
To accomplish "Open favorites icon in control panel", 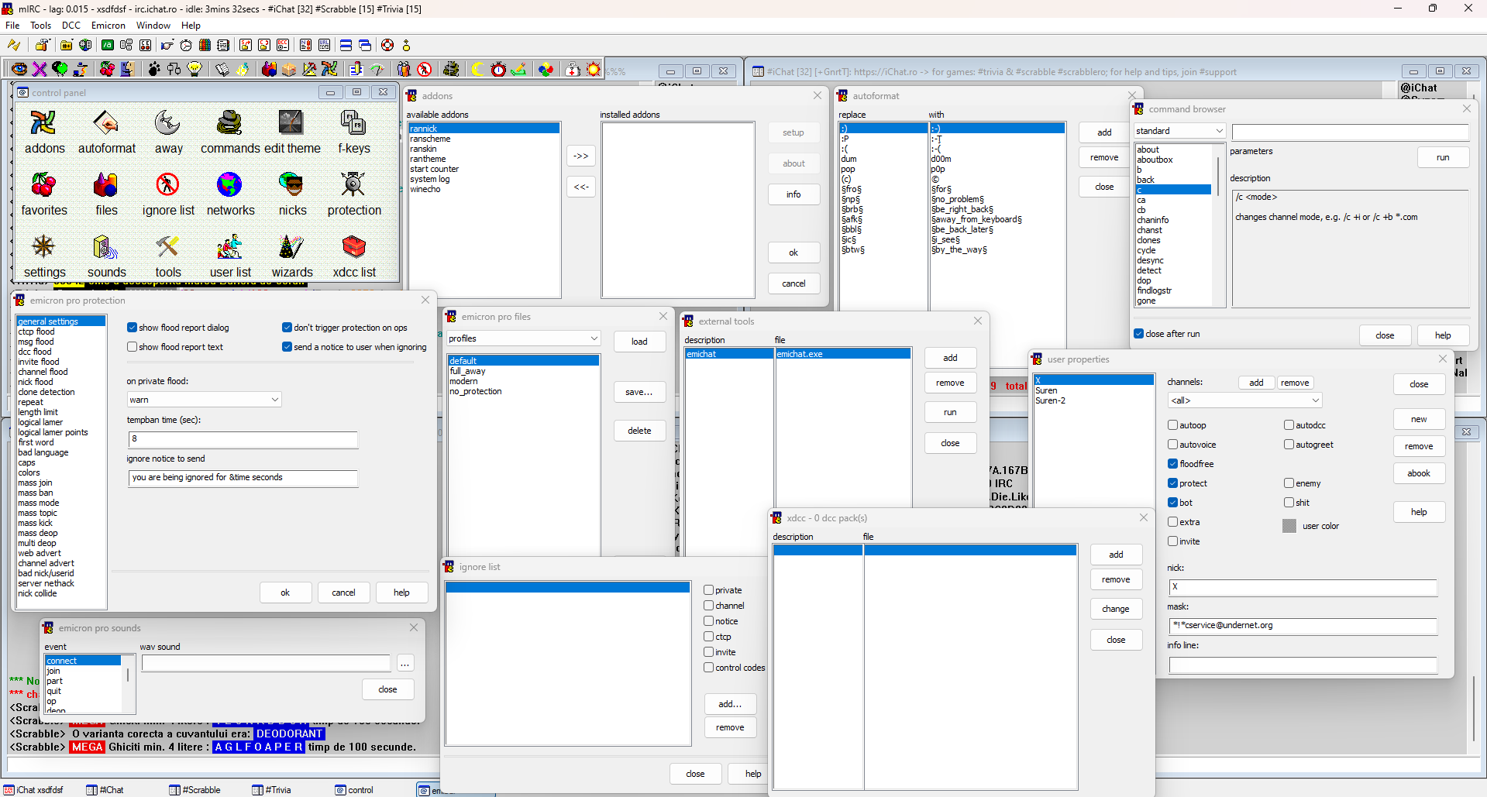I will (x=44, y=194).
